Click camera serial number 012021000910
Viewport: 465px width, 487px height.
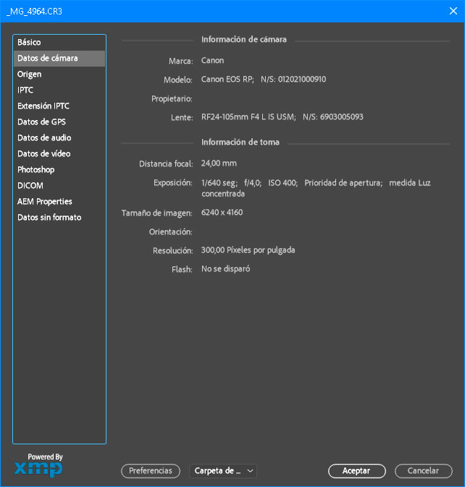(x=302, y=79)
